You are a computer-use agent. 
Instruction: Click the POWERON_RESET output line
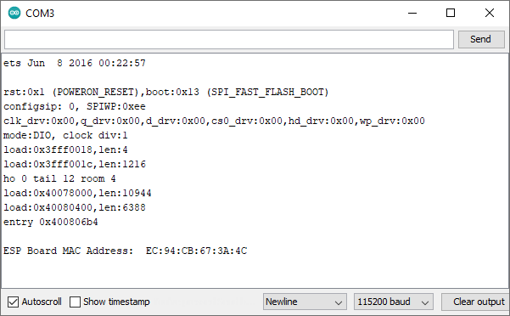click(165, 92)
